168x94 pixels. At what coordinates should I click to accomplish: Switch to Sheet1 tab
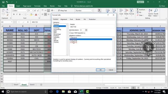point(16,85)
